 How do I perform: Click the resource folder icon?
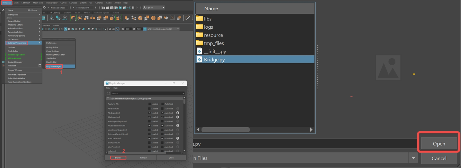pos(199,35)
